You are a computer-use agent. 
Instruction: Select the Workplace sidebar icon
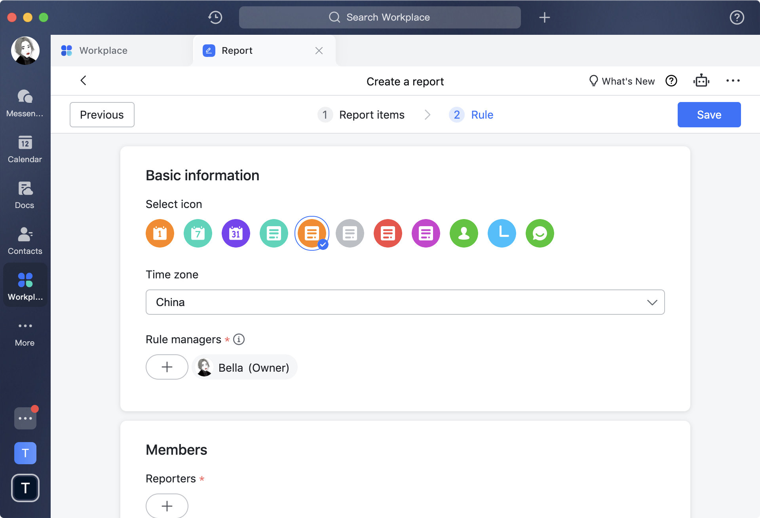(25, 285)
